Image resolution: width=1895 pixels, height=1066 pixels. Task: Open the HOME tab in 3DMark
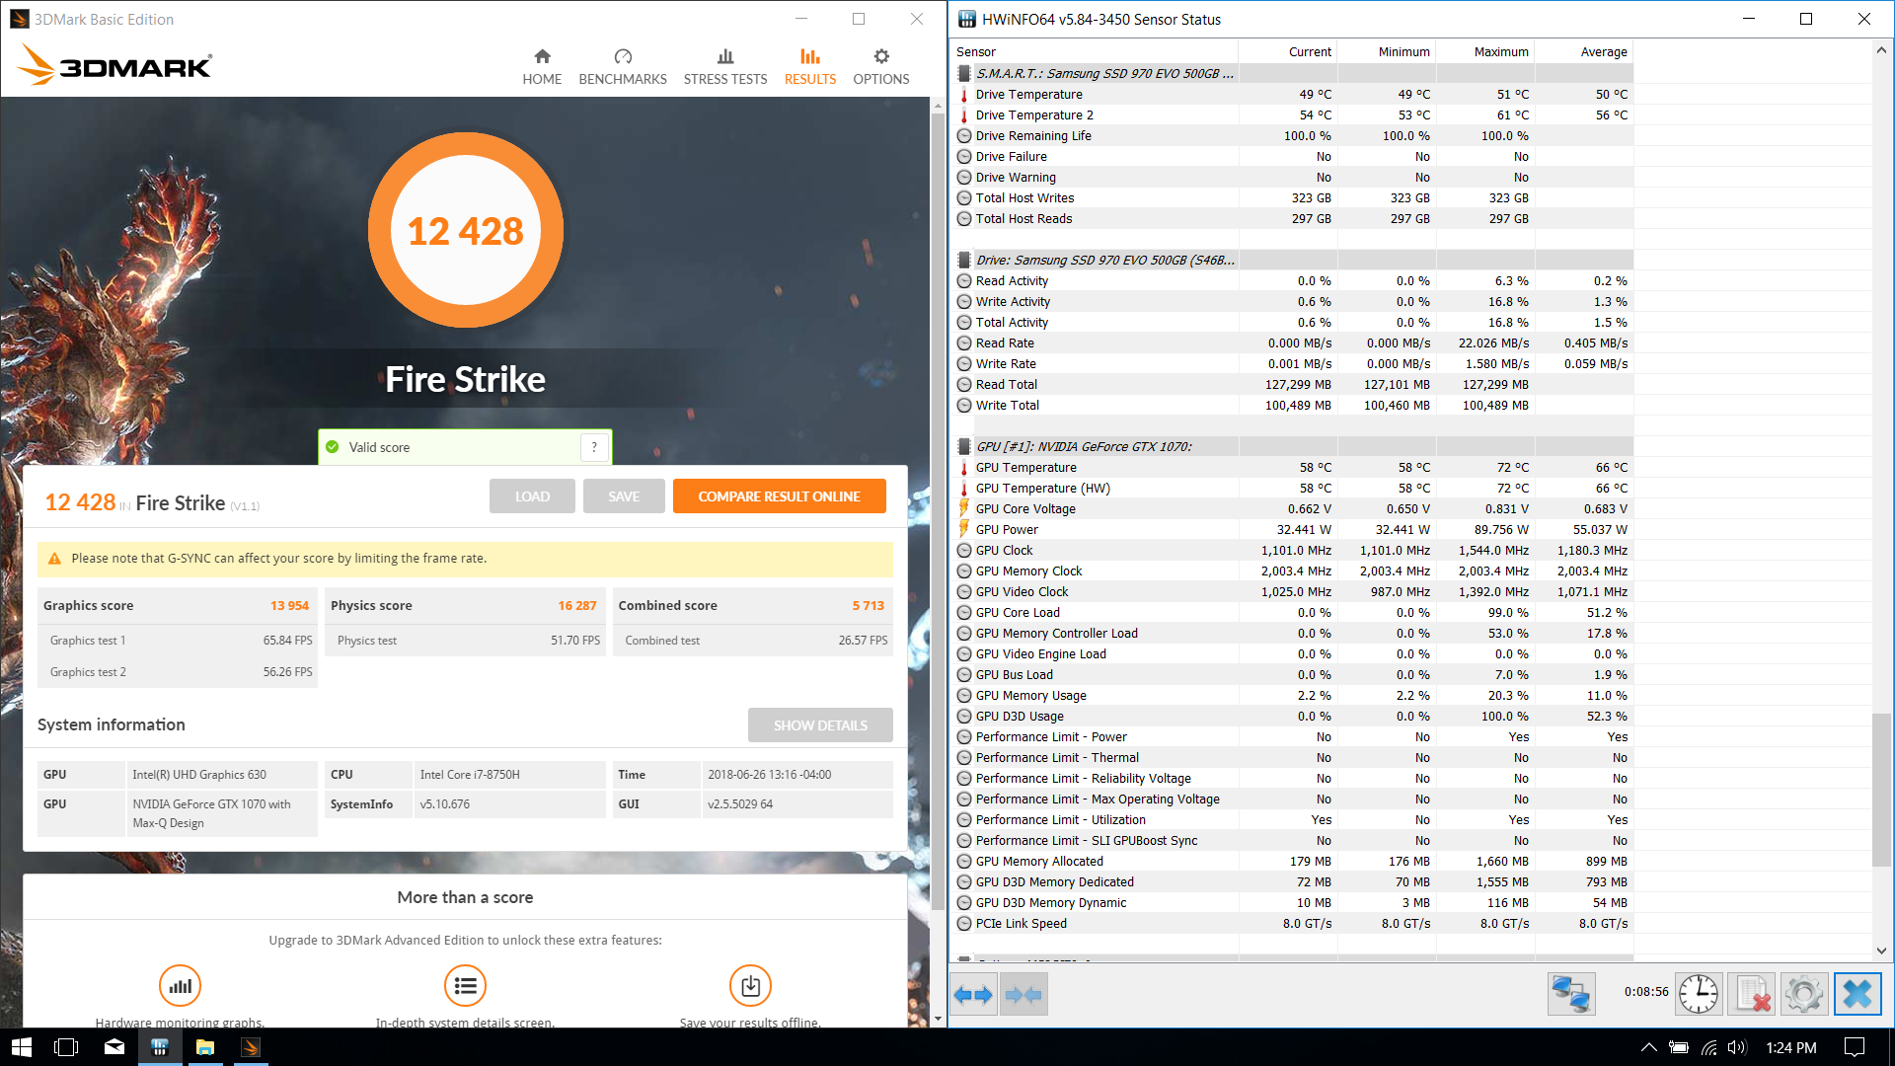[x=542, y=66]
